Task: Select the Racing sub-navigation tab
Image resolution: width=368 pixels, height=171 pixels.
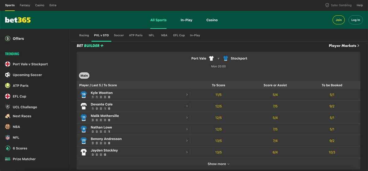Action: [84, 35]
